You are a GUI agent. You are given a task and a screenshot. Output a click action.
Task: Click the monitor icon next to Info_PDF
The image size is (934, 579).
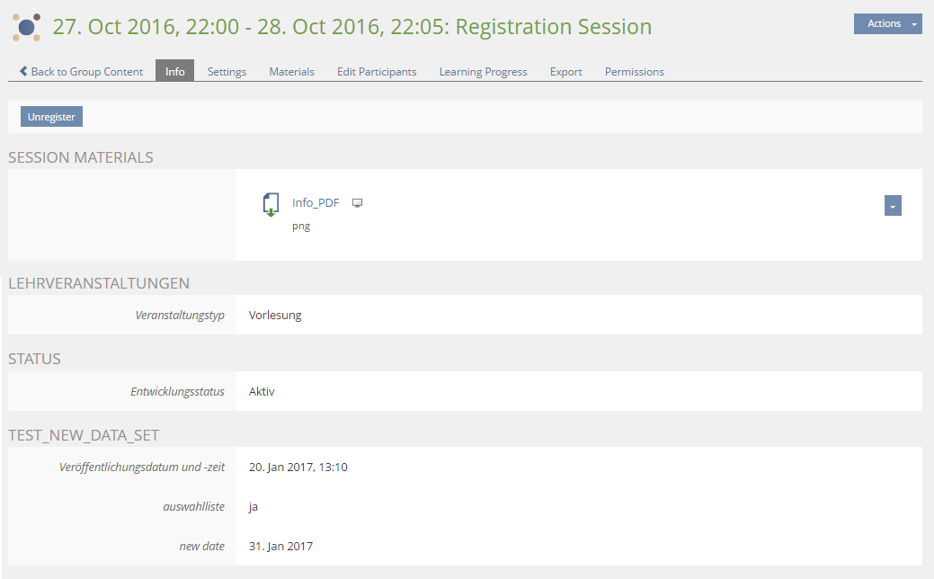coord(357,203)
